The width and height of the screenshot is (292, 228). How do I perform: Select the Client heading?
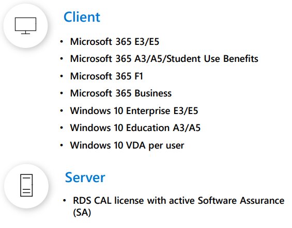coord(82,17)
